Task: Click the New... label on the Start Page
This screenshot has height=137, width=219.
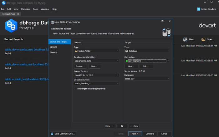Action: tap(192, 39)
